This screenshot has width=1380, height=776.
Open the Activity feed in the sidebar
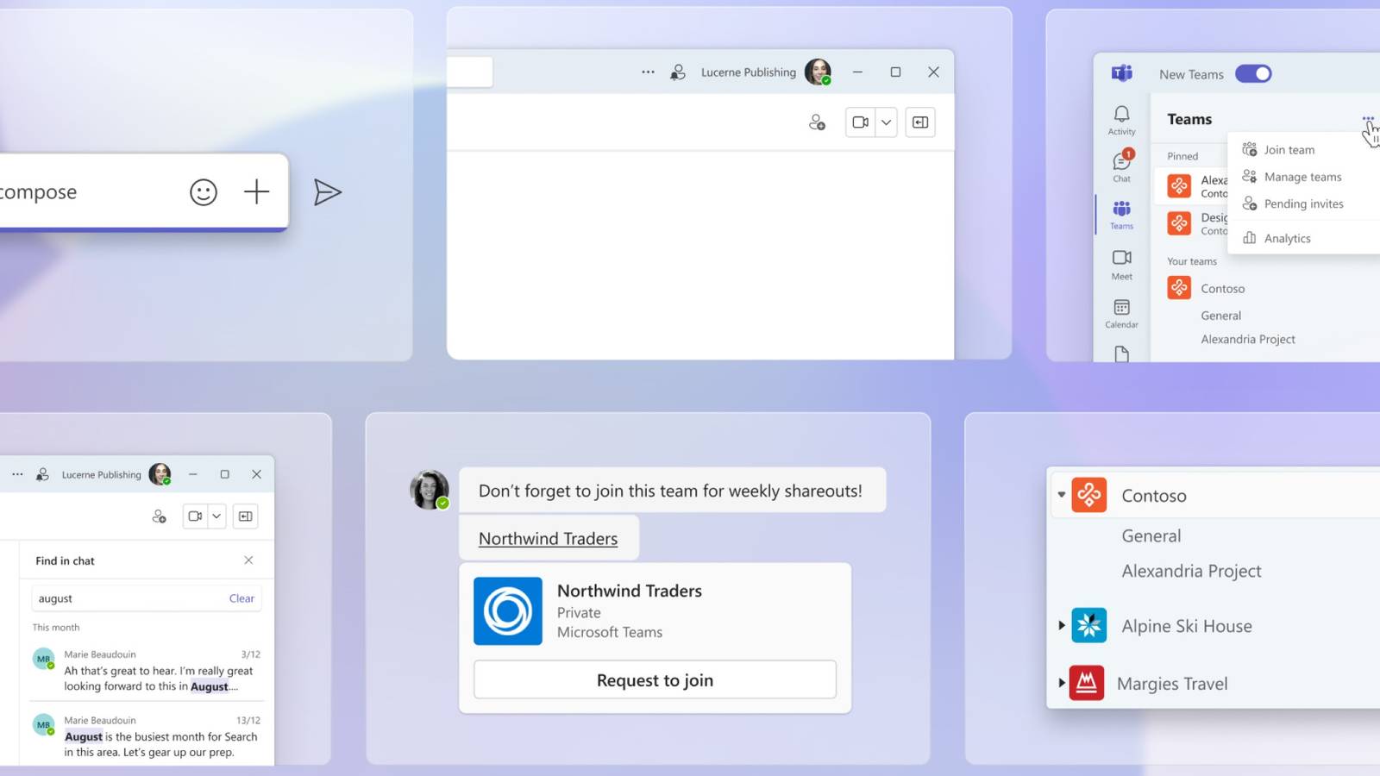(1121, 121)
